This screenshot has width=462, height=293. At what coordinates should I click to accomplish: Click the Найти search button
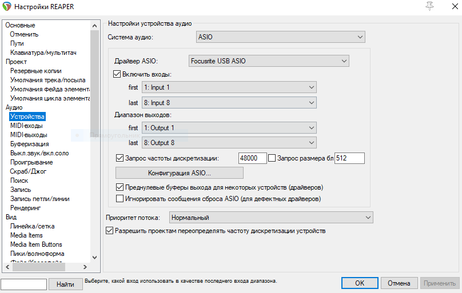[65, 284]
